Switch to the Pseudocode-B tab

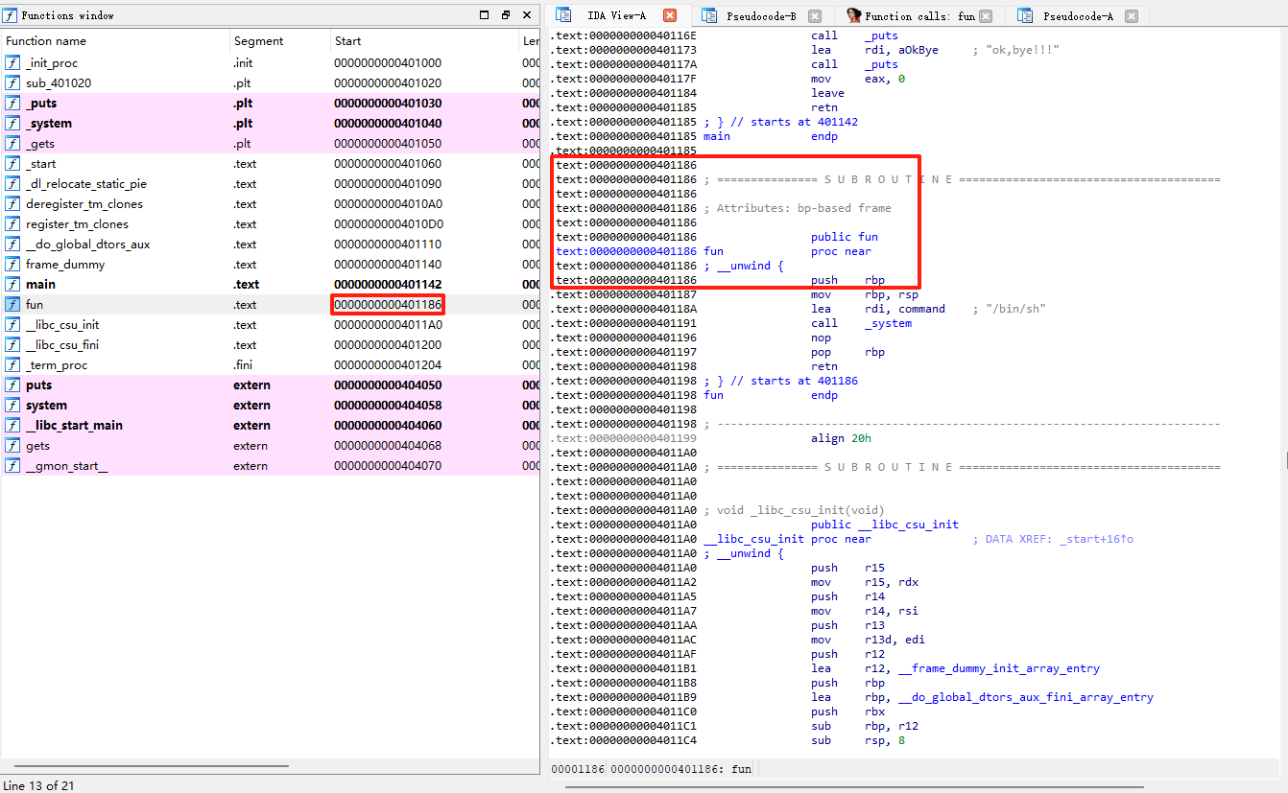(760, 16)
